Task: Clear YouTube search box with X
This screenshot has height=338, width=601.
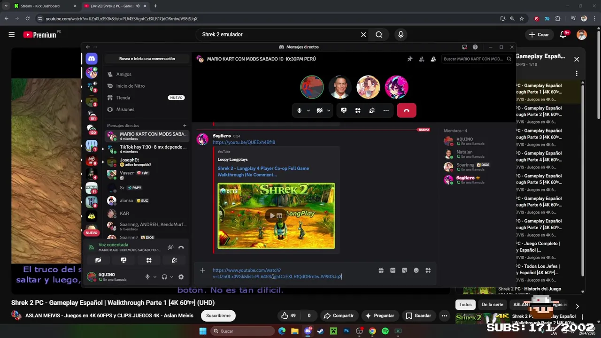Action: coord(363,34)
